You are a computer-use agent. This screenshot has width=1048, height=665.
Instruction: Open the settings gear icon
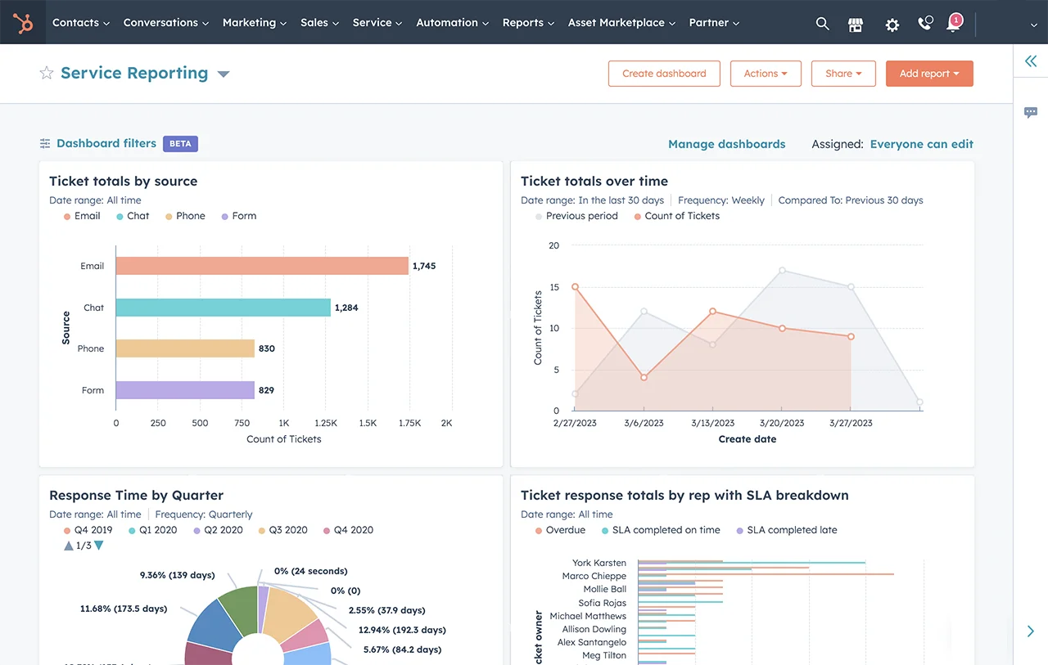[x=892, y=25]
